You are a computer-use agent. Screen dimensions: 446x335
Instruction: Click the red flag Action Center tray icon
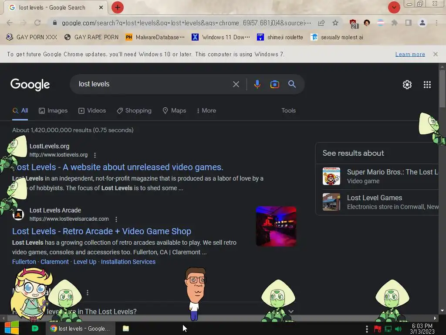coord(378,329)
